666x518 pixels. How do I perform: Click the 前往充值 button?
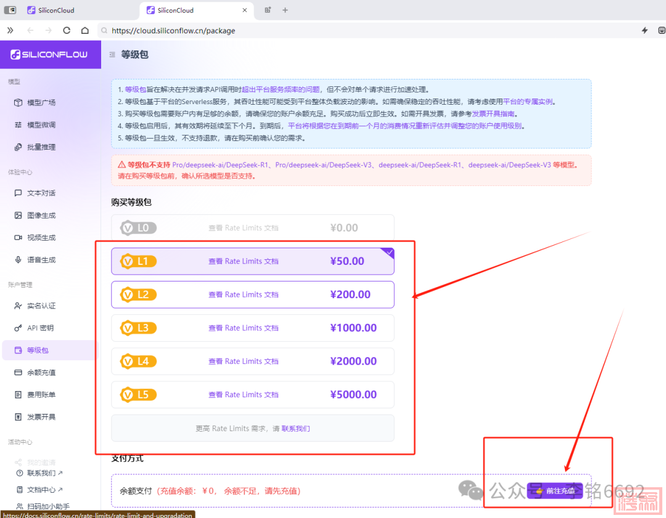coord(555,491)
